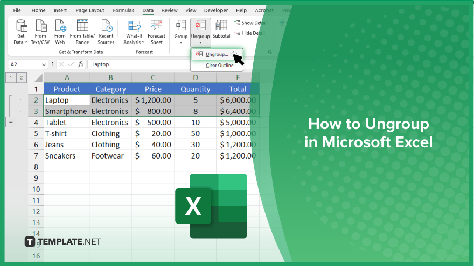Show outline level 2
Image resolution: width=474 pixels, height=266 pixels.
click(21, 78)
